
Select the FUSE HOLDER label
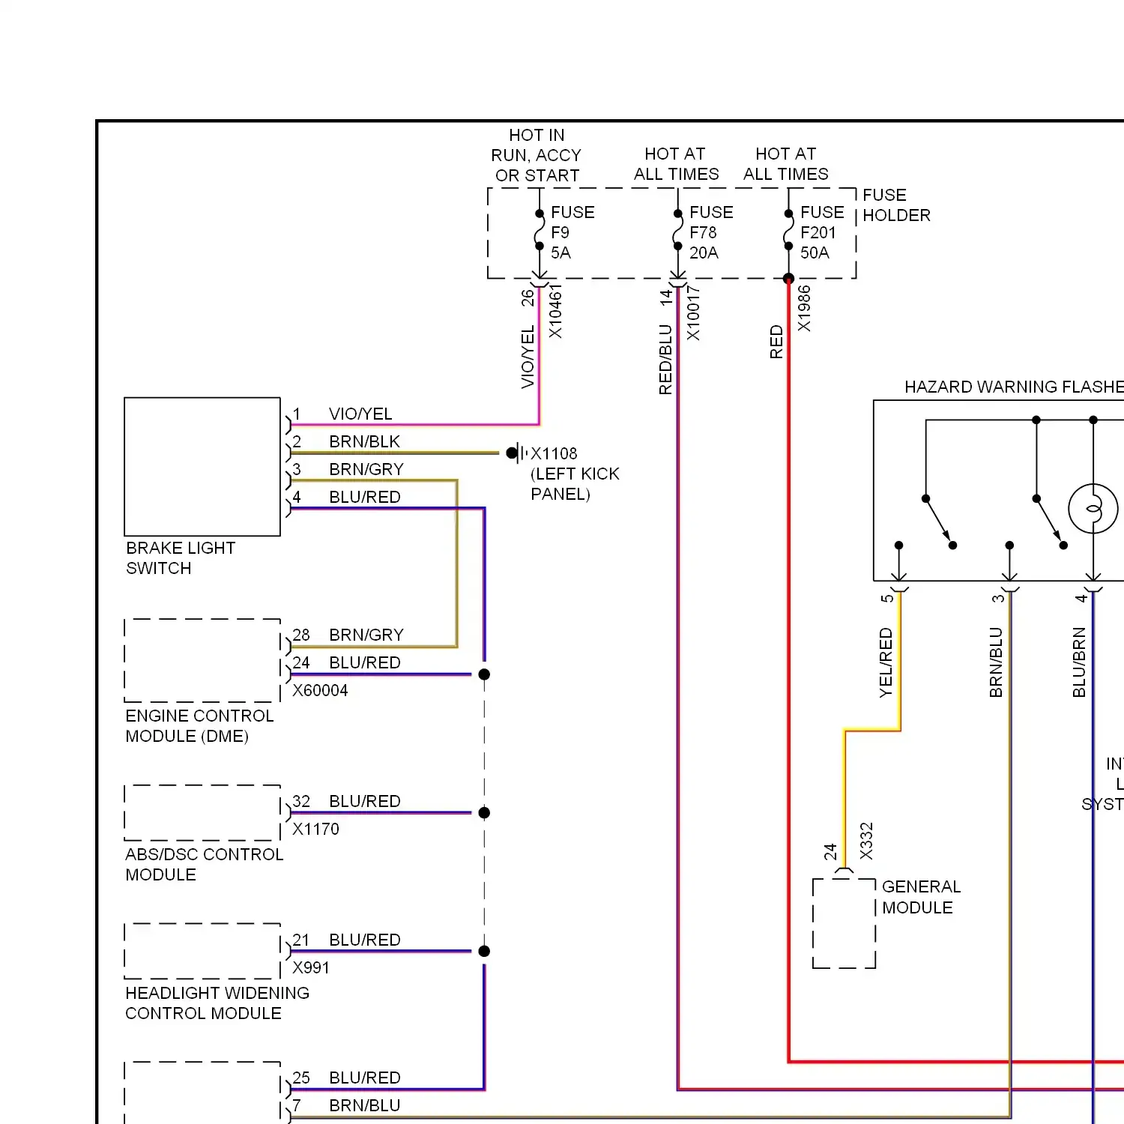[896, 205]
